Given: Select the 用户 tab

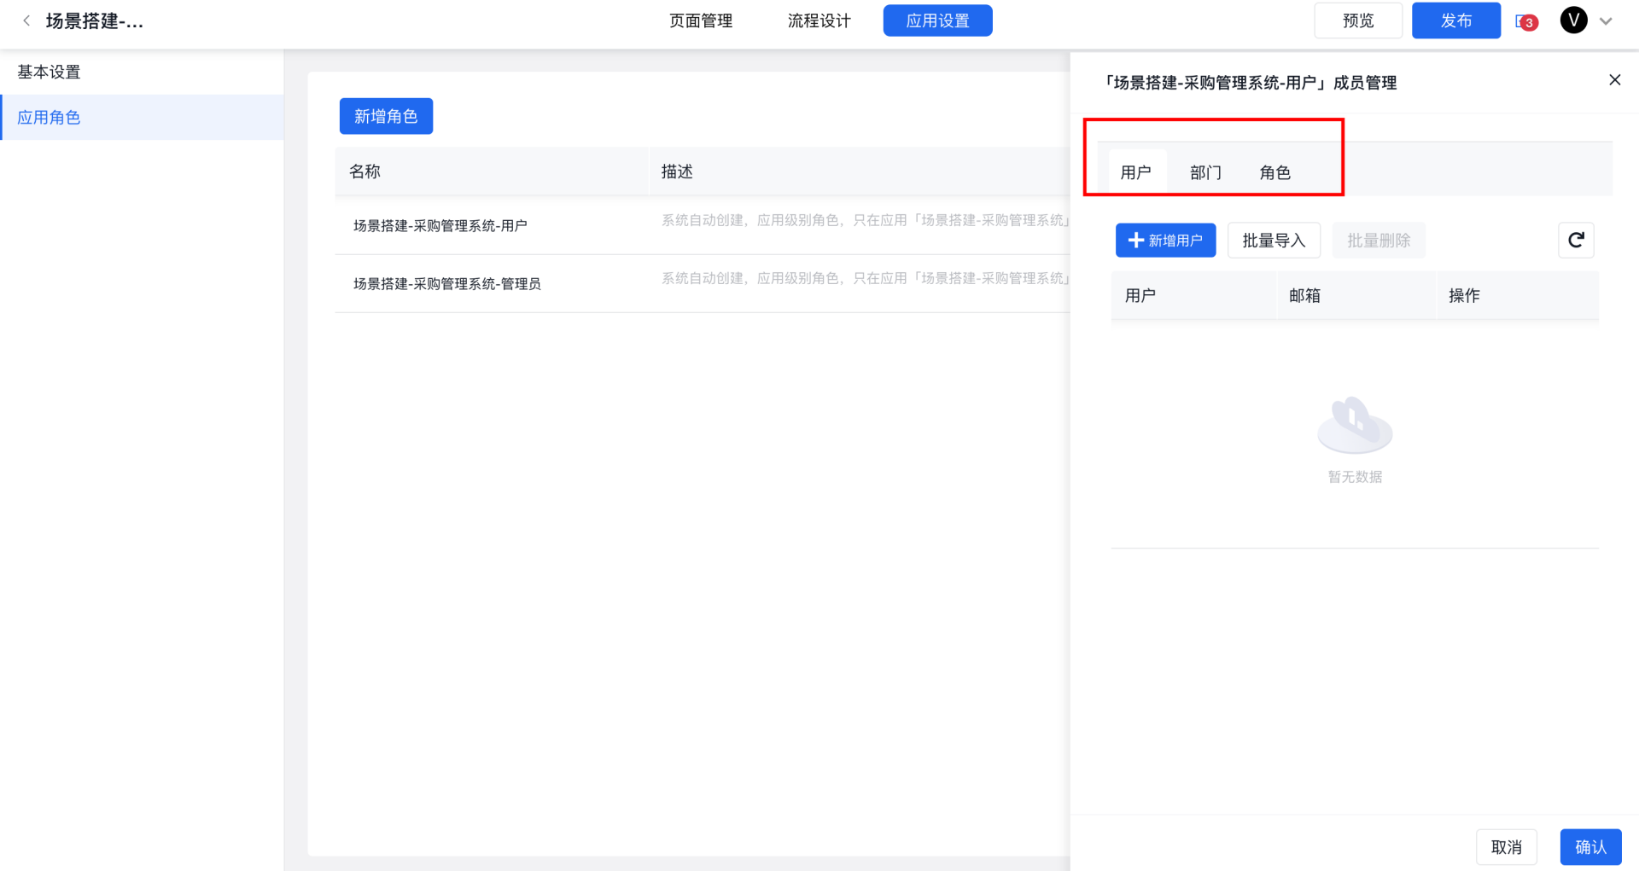Looking at the screenshot, I should click(x=1136, y=172).
